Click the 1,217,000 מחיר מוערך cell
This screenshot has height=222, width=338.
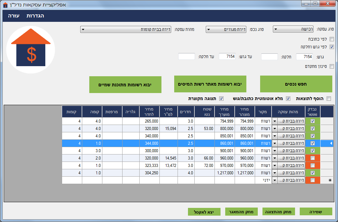coord(225,173)
